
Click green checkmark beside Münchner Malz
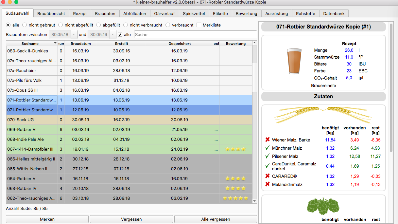[x=268, y=148]
